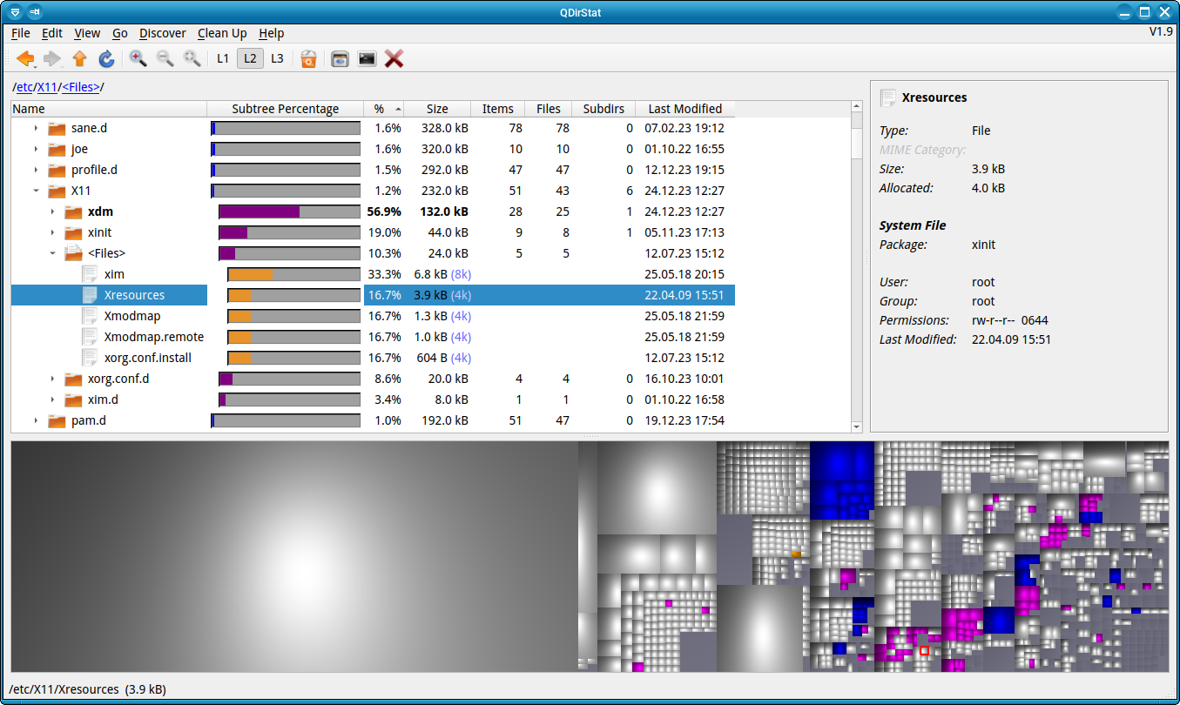Zoom out the treemap
Image resolution: width=1180 pixels, height=705 pixels.
point(165,58)
